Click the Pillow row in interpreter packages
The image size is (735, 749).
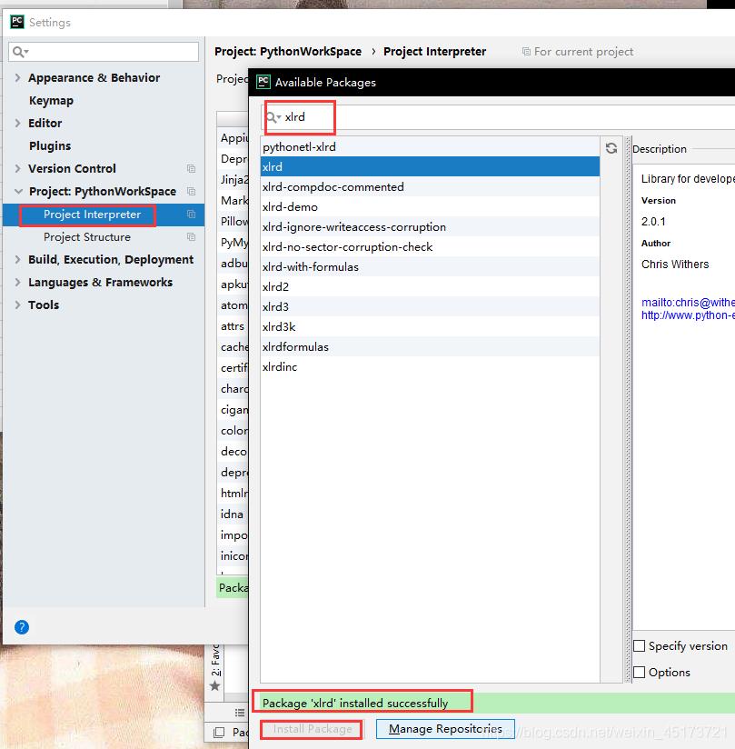(233, 221)
